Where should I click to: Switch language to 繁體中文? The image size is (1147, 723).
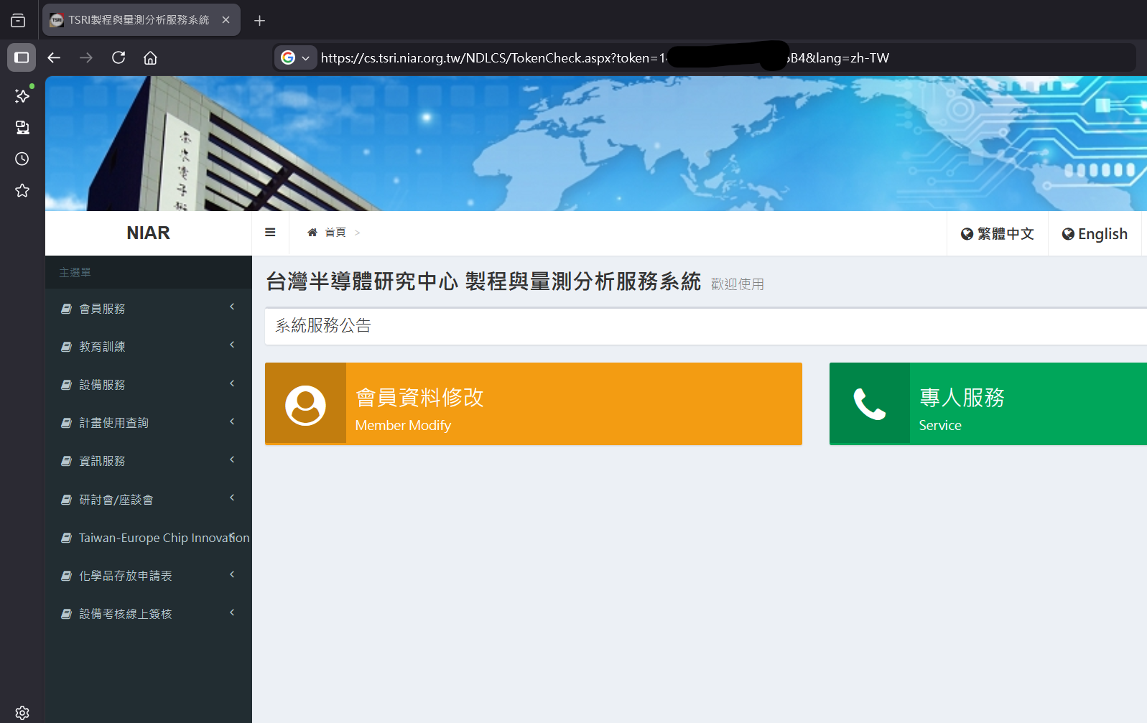click(x=998, y=234)
